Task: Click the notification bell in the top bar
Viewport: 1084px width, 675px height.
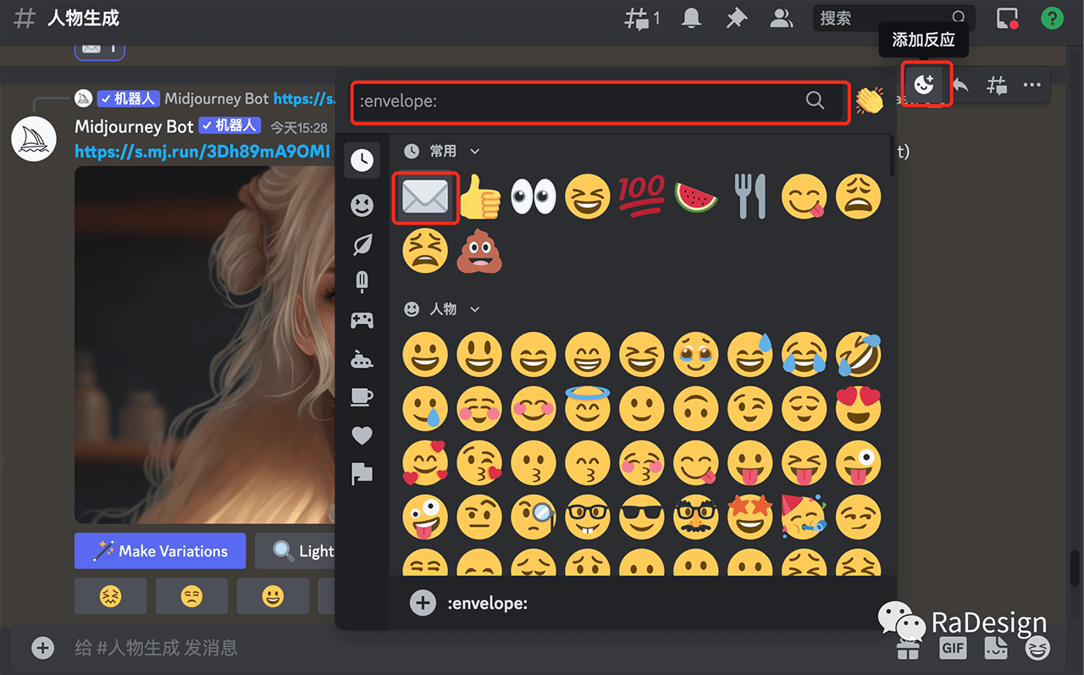Action: [691, 17]
